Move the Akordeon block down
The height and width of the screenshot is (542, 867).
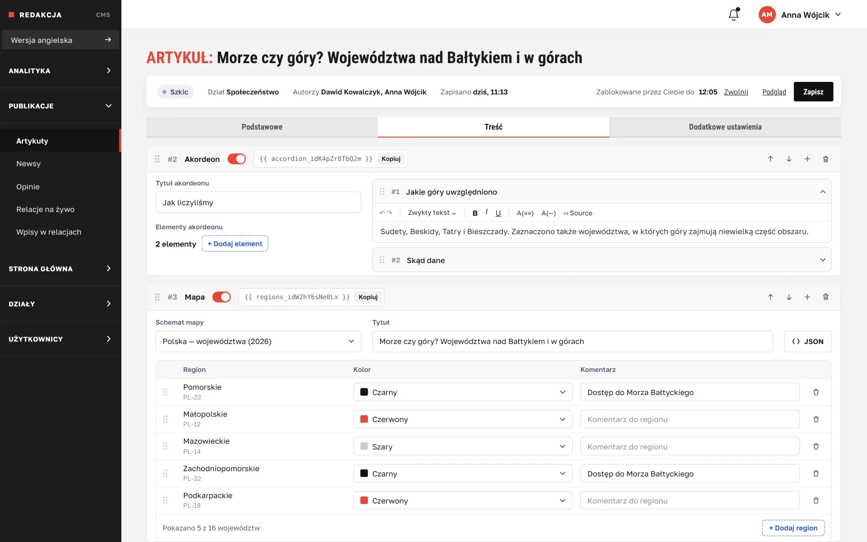click(789, 159)
